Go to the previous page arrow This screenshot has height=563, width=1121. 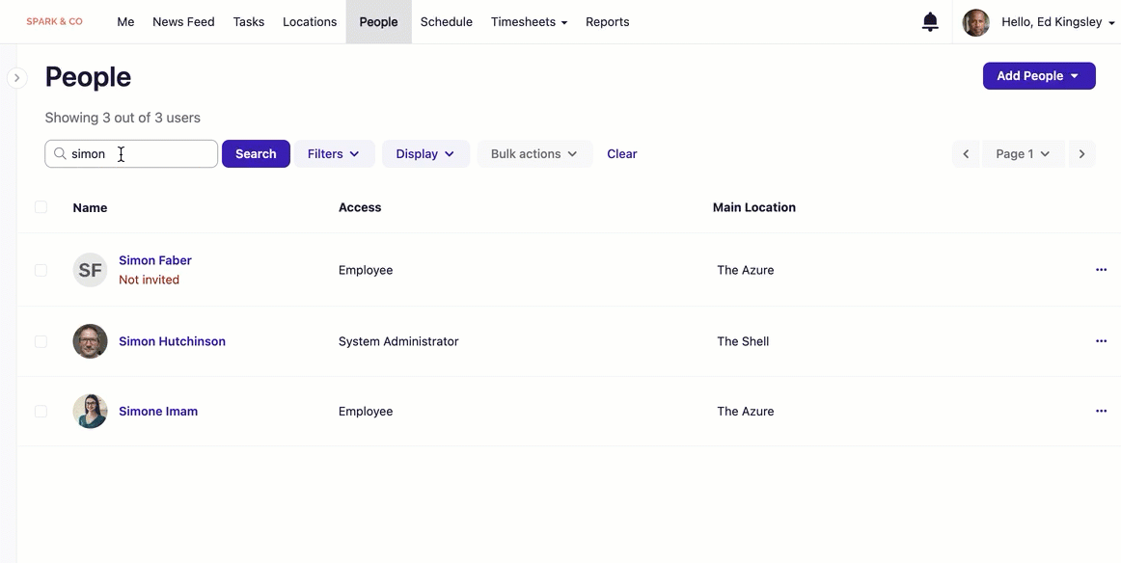pyautogui.click(x=966, y=154)
